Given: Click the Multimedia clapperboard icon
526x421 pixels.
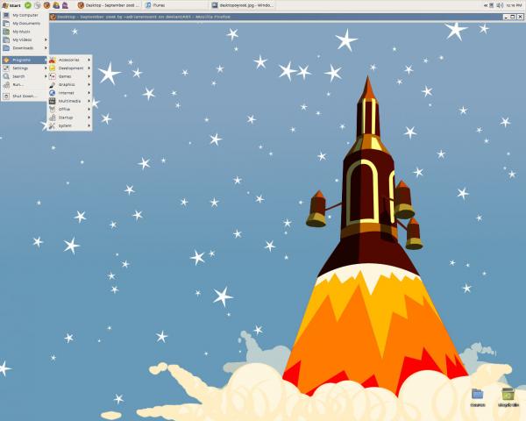Looking at the screenshot, I should point(53,101).
